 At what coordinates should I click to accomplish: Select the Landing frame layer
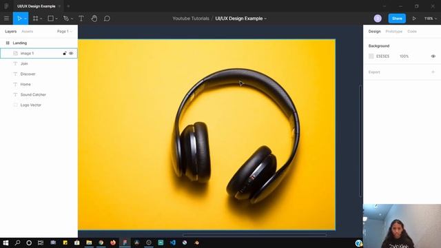point(39,43)
